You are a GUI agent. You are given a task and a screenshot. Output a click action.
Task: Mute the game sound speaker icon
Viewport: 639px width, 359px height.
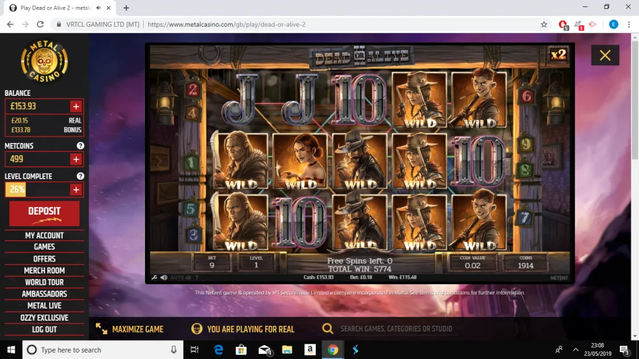[x=164, y=277]
